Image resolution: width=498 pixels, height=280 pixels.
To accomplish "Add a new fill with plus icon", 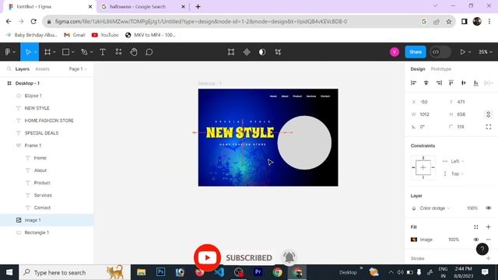I will [x=489, y=227].
